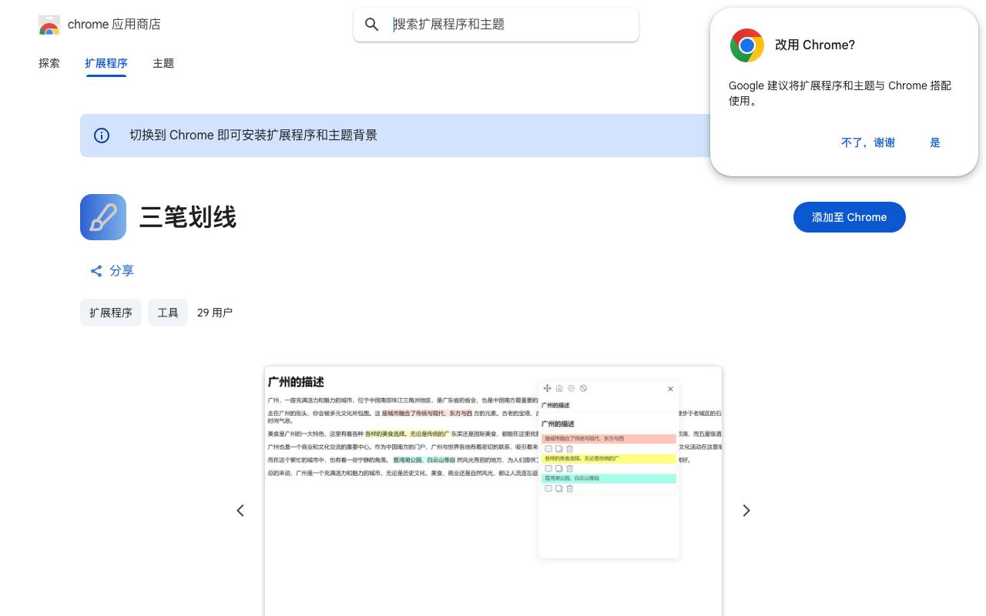Click the 切换到 Chrome banner message text
This screenshot has width=986, height=616.
[253, 136]
